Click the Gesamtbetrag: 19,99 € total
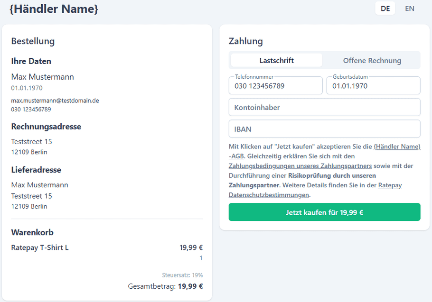 (x=165, y=286)
